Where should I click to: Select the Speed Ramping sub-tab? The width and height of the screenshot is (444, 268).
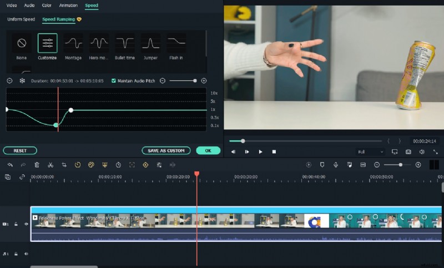[59, 19]
